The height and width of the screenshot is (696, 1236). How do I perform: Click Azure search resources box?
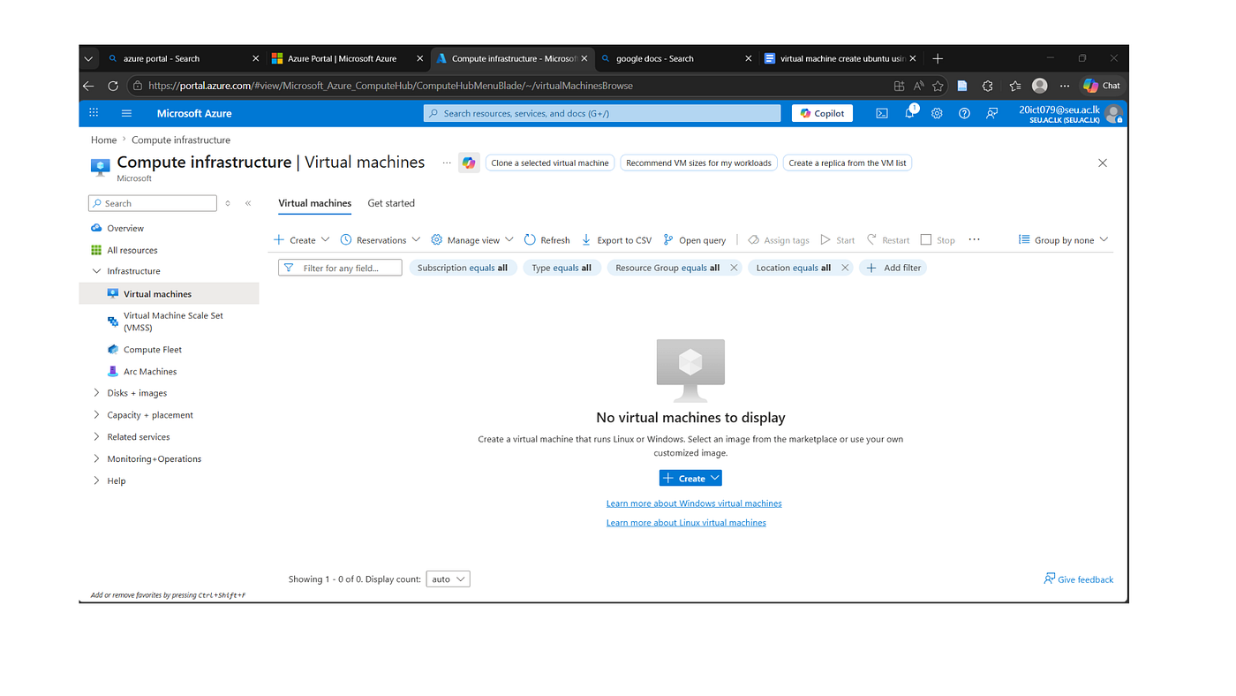pos(602,113)
